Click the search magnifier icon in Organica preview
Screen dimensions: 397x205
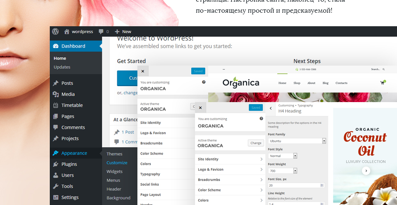coord(383,69)
